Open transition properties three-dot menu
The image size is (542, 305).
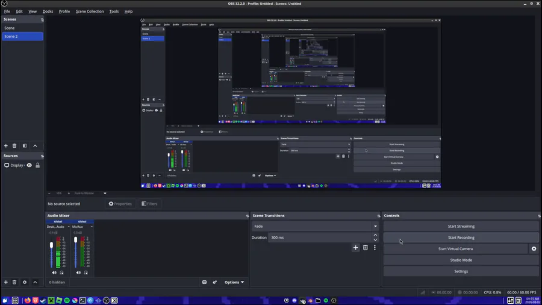click(375, 248)
